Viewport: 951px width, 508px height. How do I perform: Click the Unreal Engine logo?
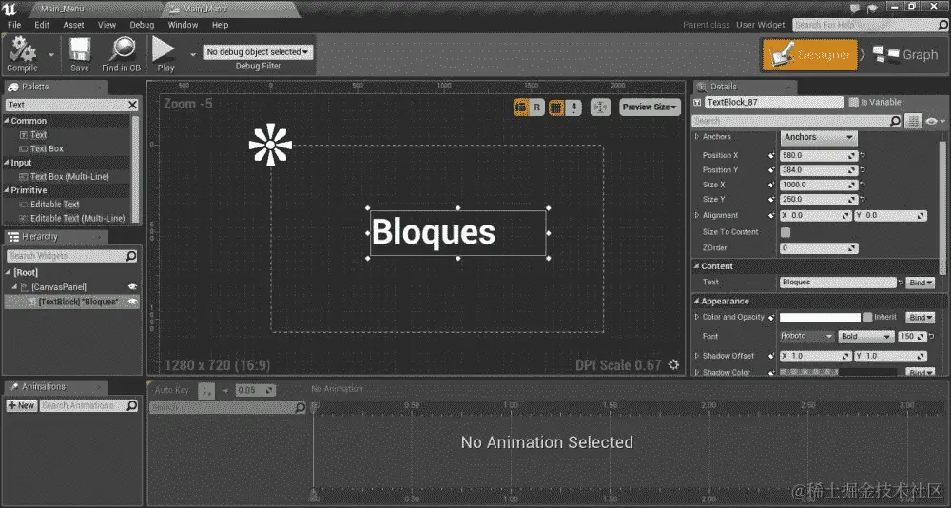click(x=10, y=9)
